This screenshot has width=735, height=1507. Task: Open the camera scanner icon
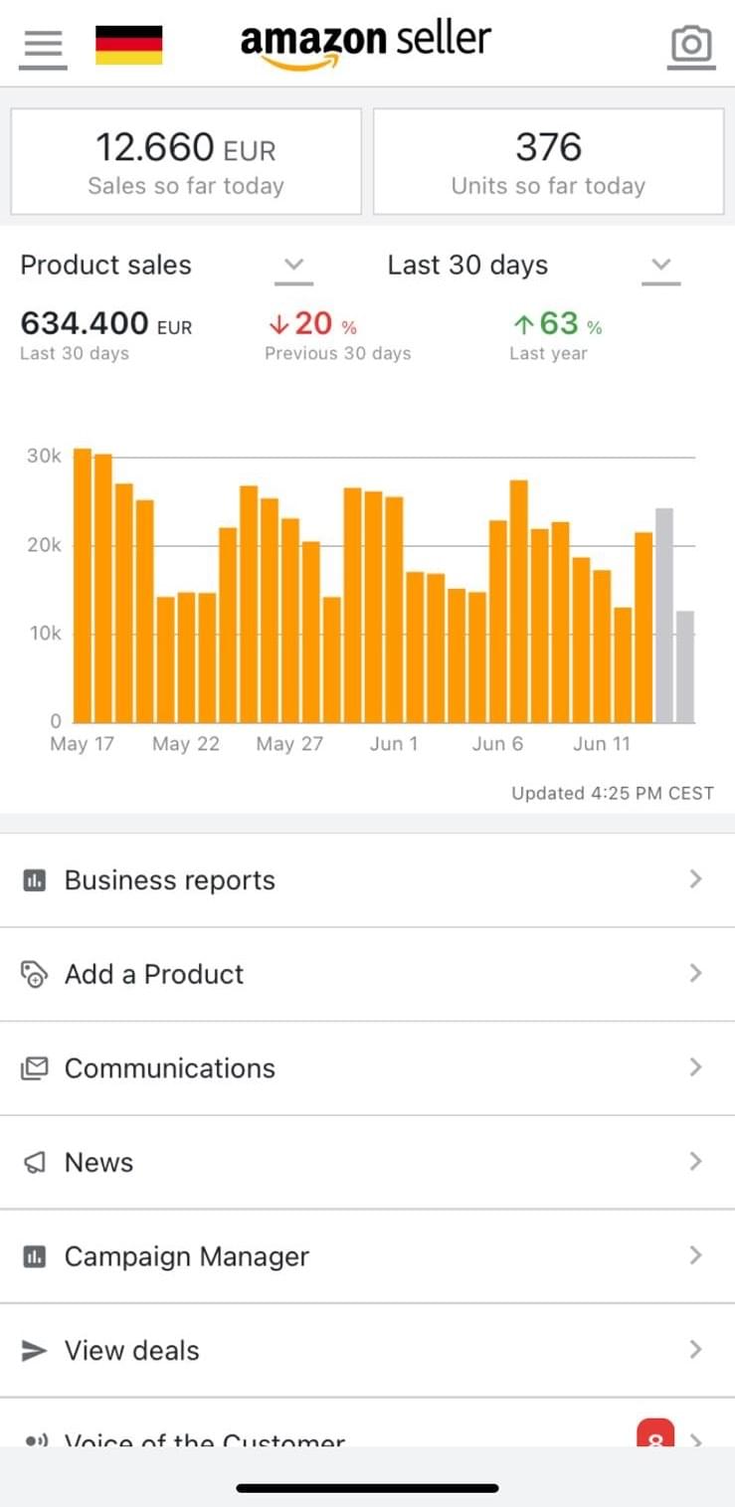click(x=691, y=45)
